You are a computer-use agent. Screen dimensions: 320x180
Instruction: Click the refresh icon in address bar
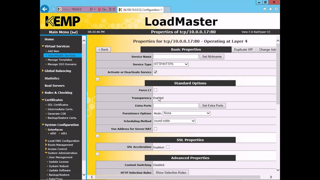point(114,9)
